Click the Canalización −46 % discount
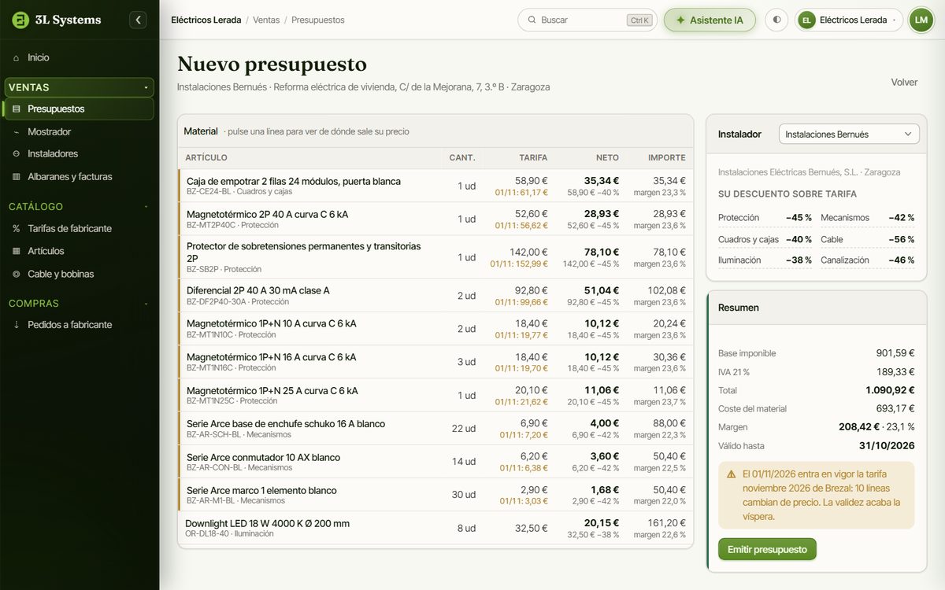The width and height of the screenshot is (945, 590). click(868, 260)
